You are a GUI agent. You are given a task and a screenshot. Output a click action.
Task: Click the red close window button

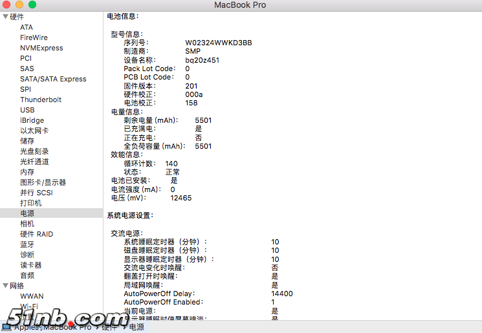6,5
